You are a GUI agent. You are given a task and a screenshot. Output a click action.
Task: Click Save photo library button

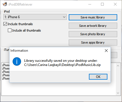(x=93, y=34)
